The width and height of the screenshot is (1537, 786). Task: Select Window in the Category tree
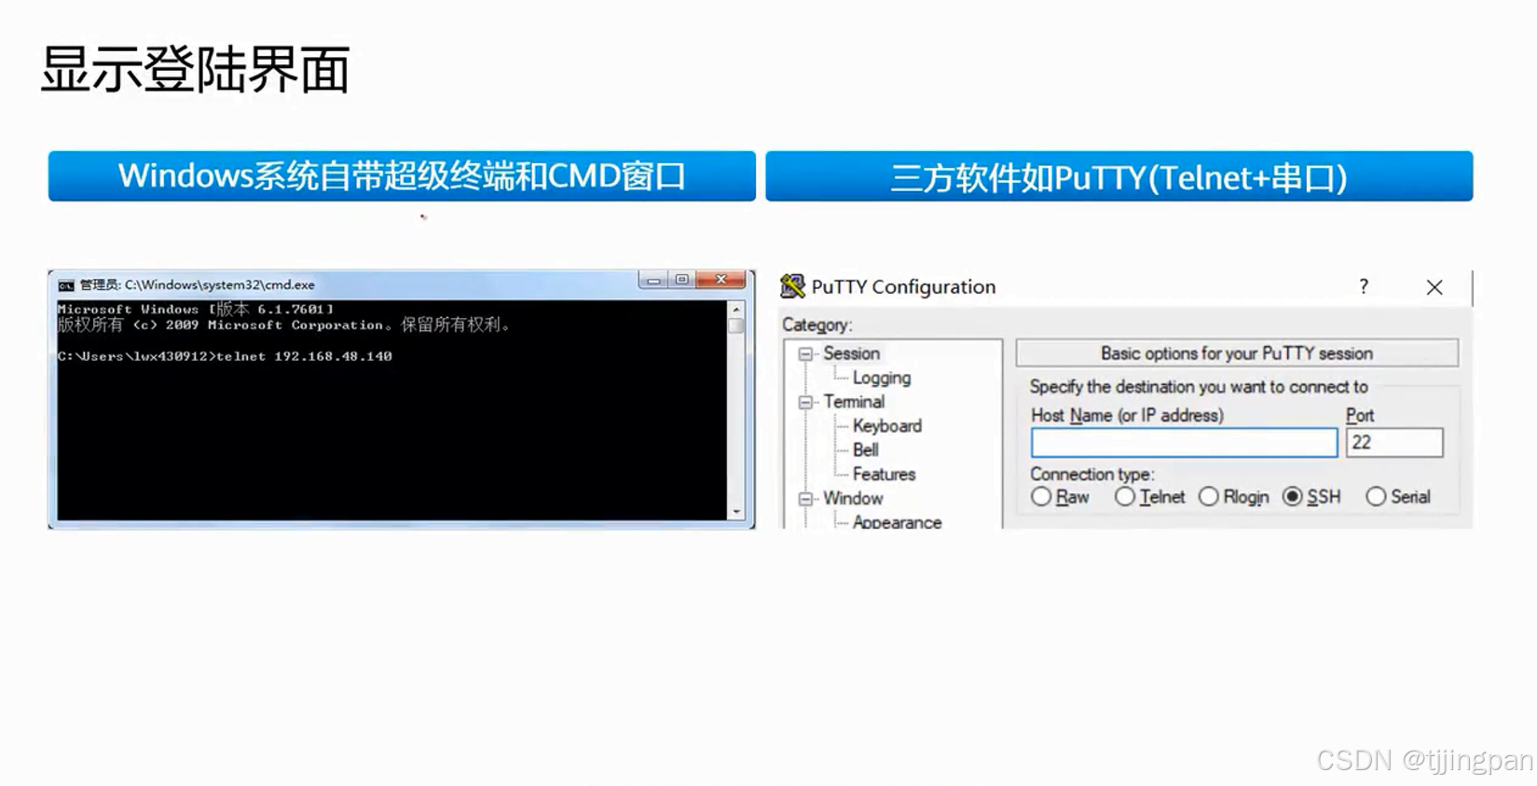pos(853,499)
